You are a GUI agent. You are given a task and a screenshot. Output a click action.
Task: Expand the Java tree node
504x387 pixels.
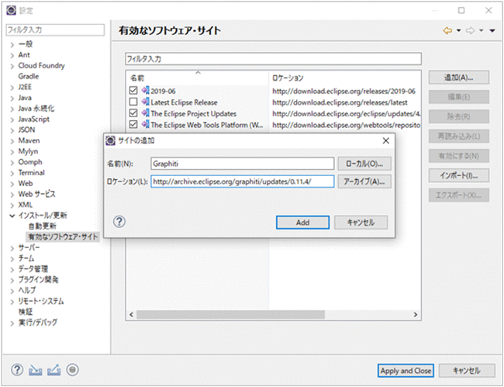tap(12, 98)
